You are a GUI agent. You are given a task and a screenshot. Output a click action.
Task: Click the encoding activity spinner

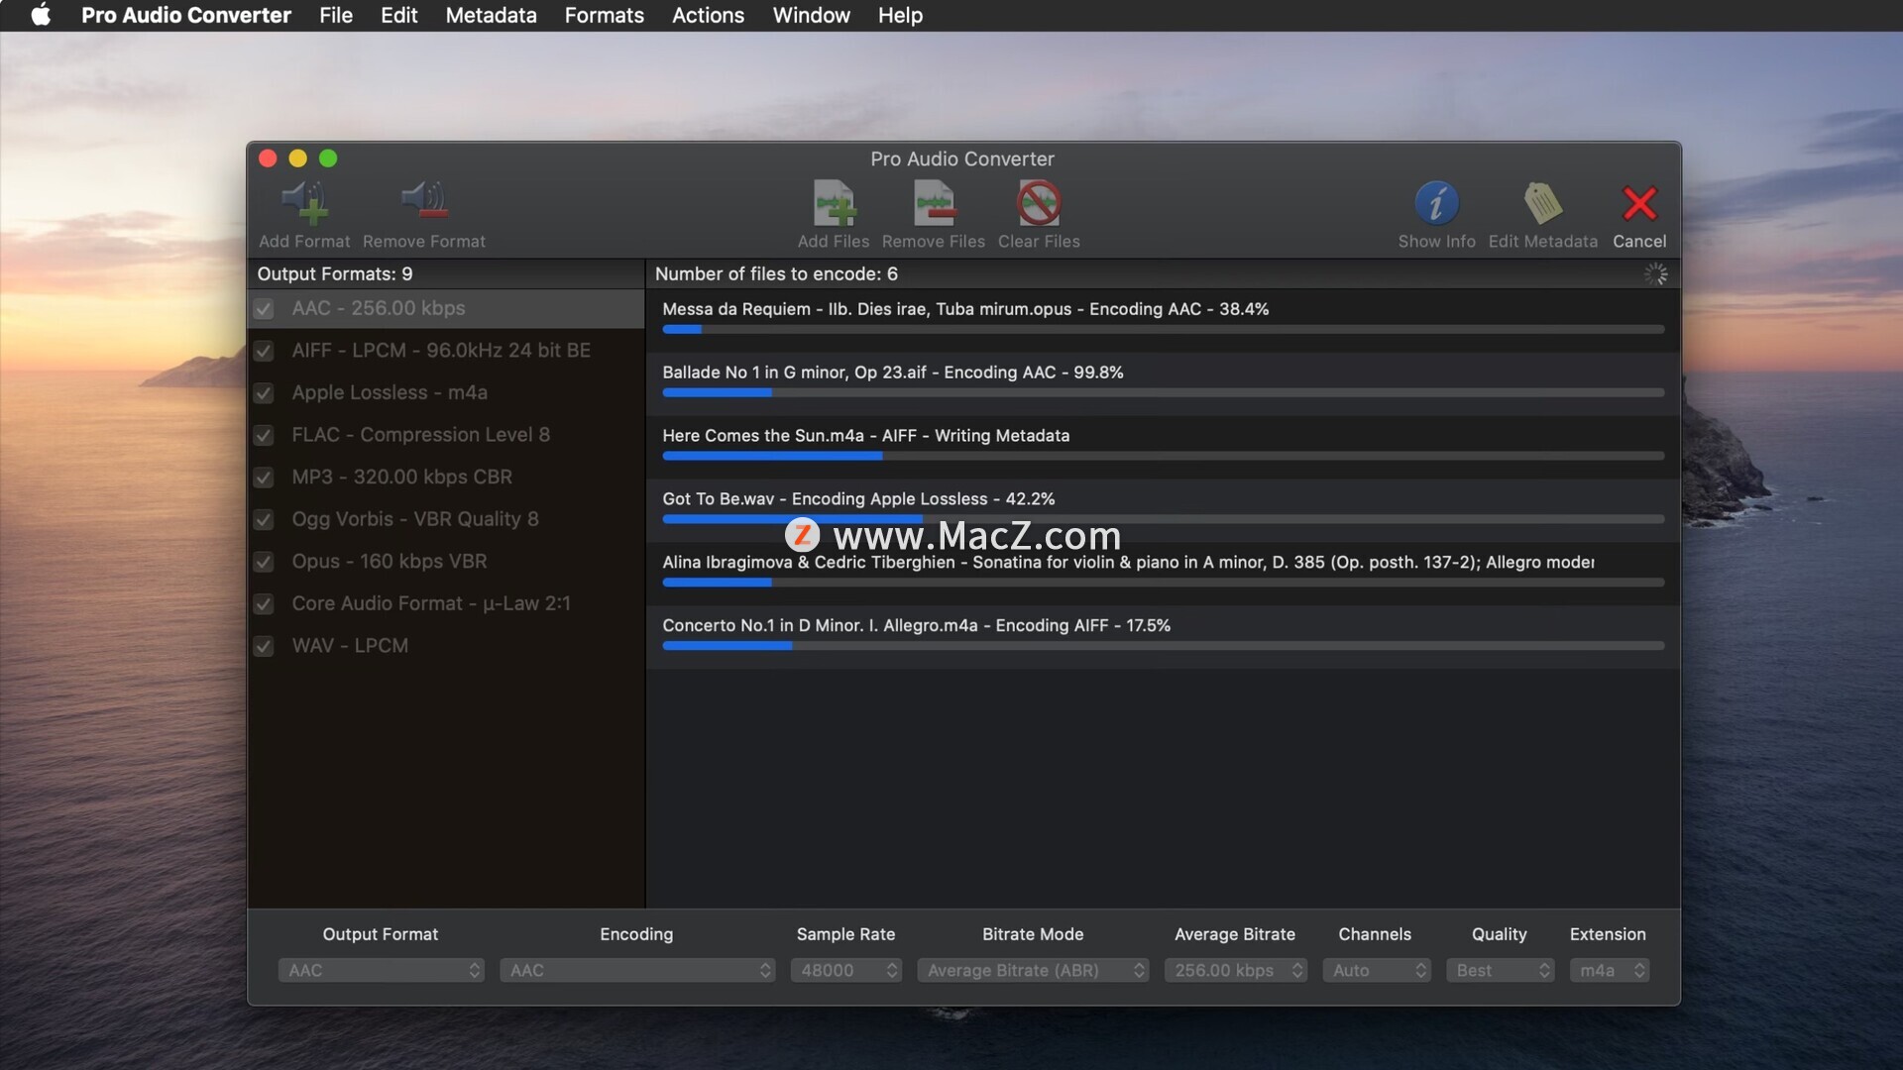pos(1655,274)
